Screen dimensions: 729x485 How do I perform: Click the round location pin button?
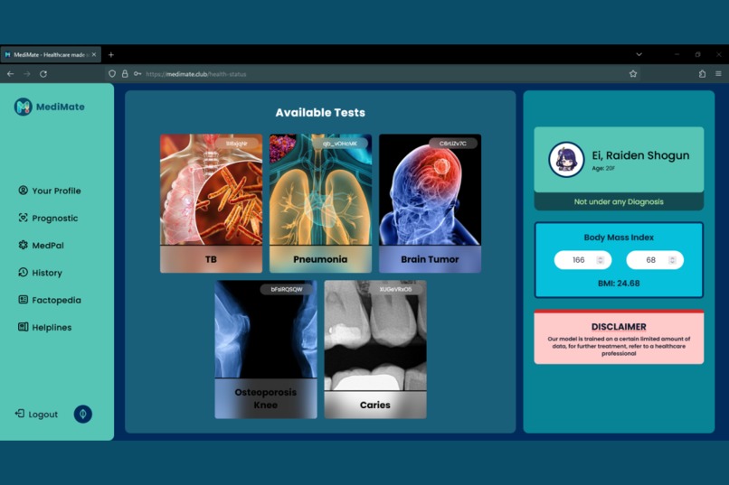tap(82, 414)
